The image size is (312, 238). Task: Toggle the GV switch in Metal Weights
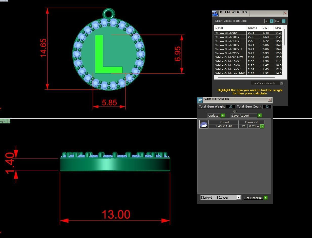[x=269, y=21]
